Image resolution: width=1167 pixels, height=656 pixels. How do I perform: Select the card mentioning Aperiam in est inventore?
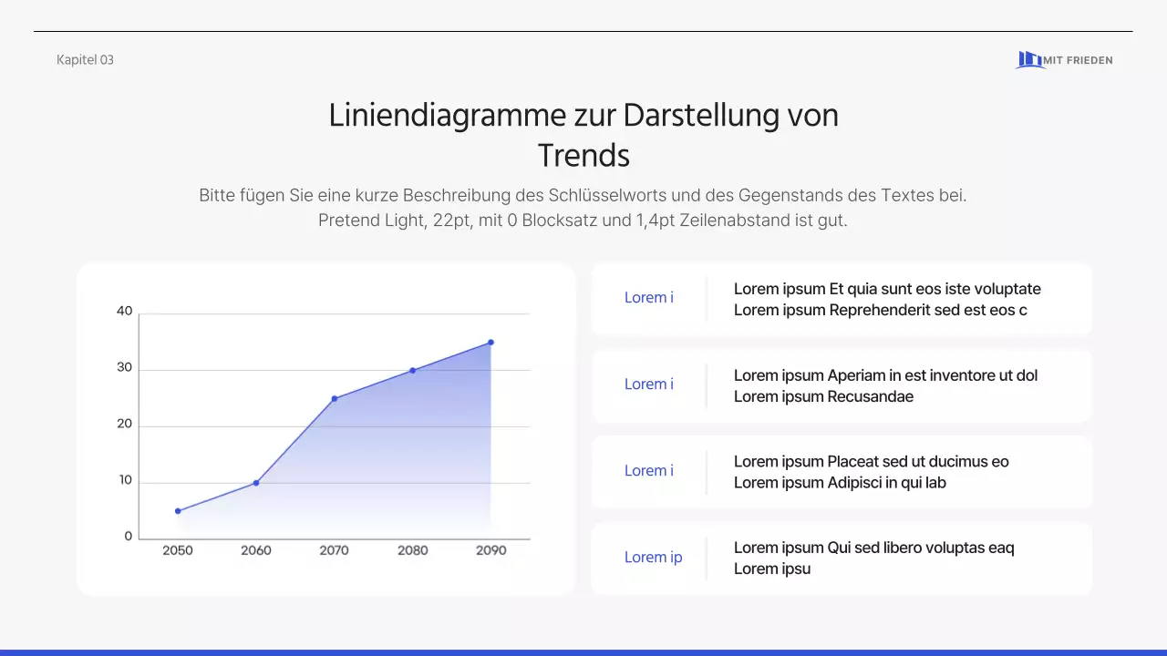(842, 385)
